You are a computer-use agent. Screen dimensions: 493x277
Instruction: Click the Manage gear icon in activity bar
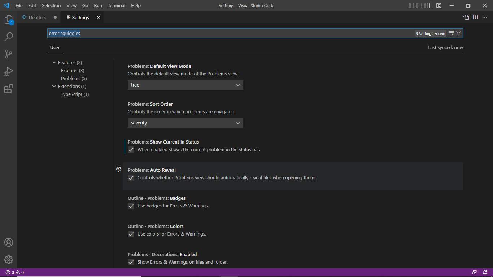[x=9, y=259]
